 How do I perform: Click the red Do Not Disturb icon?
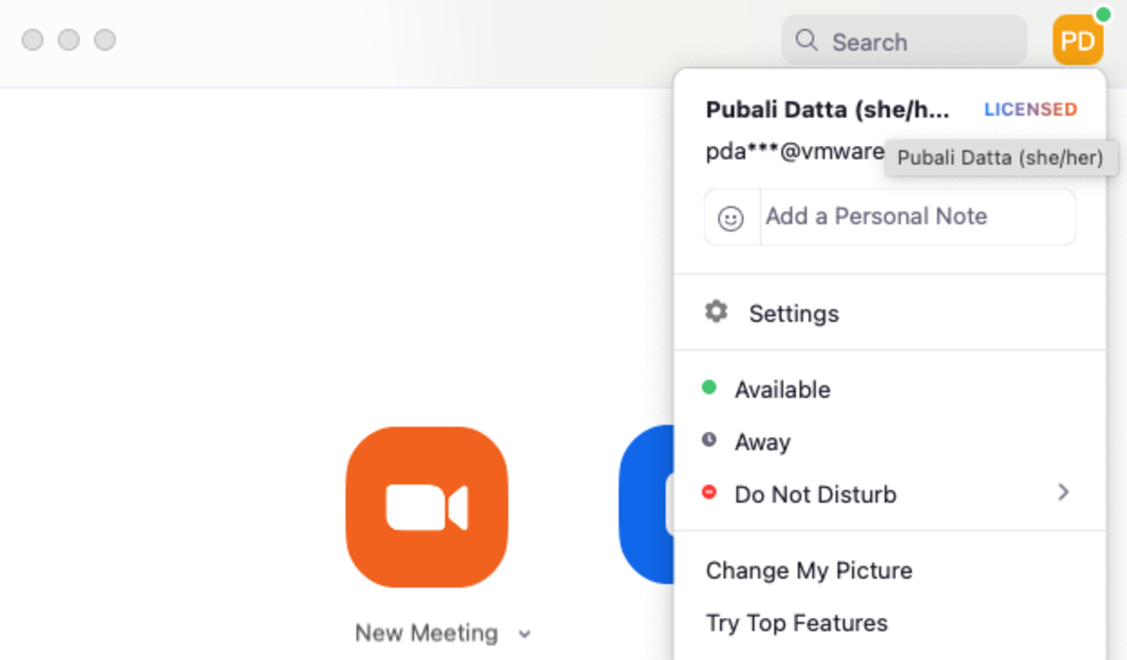coord(709,492)
